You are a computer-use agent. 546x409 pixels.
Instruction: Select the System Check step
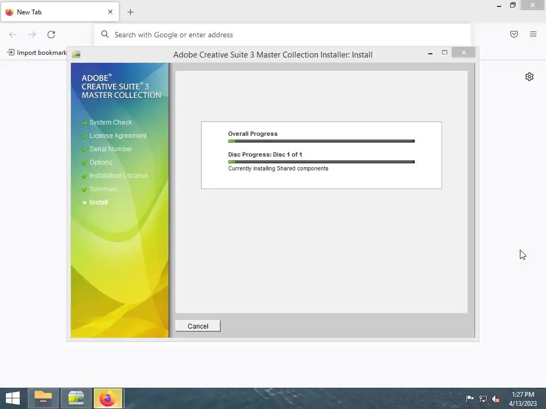pos(110,122)
